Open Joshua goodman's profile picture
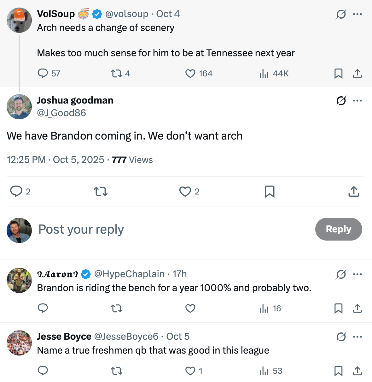The image size is (372, 382). click(x=19, y=107)
